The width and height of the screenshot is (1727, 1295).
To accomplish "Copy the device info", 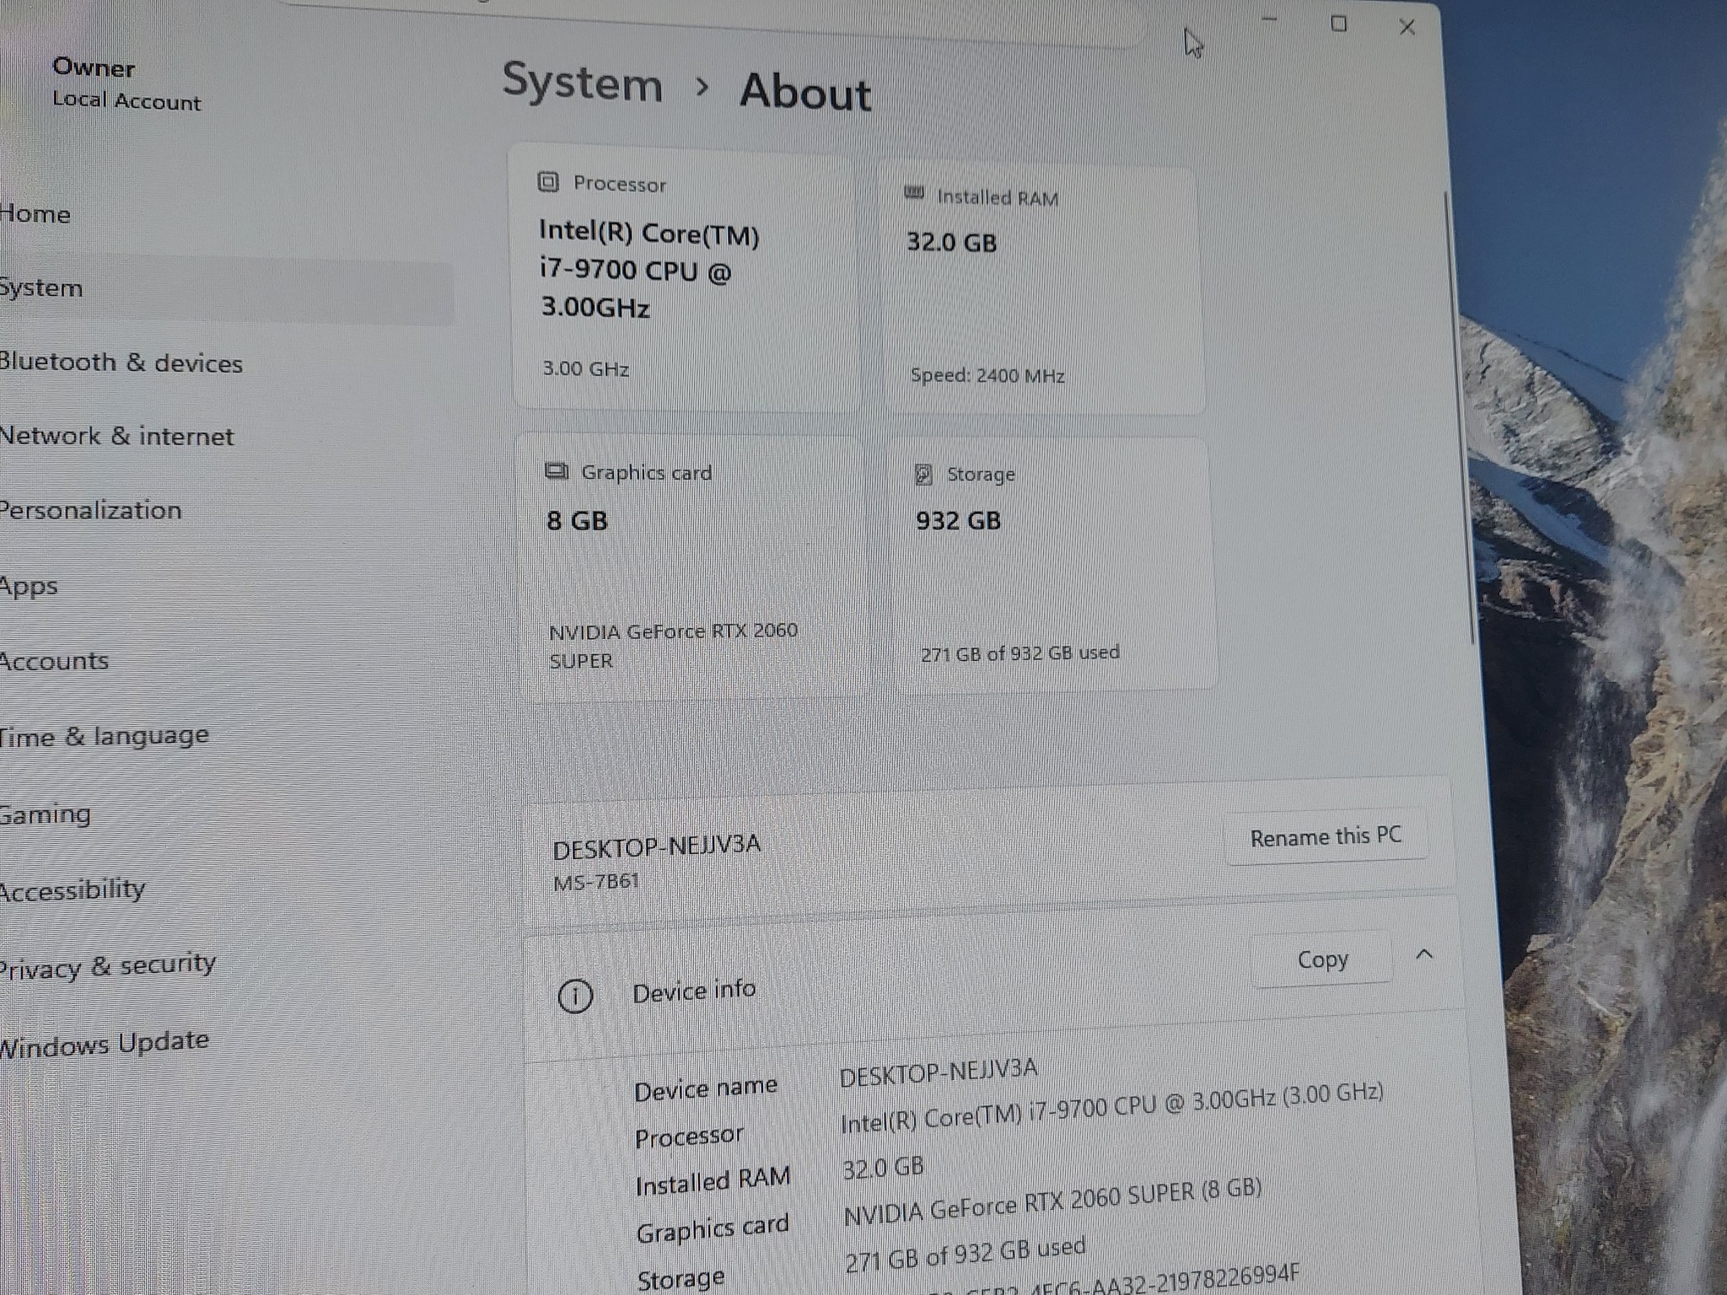I will pos(1321,959).
